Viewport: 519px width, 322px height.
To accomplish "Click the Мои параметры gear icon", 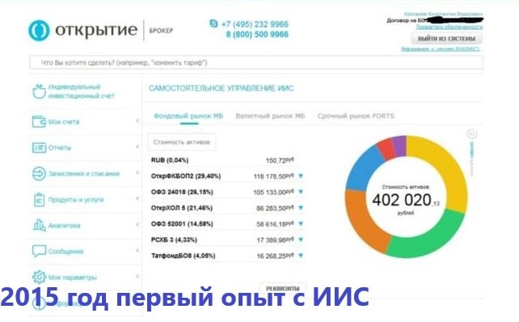I will click(39, 277).
